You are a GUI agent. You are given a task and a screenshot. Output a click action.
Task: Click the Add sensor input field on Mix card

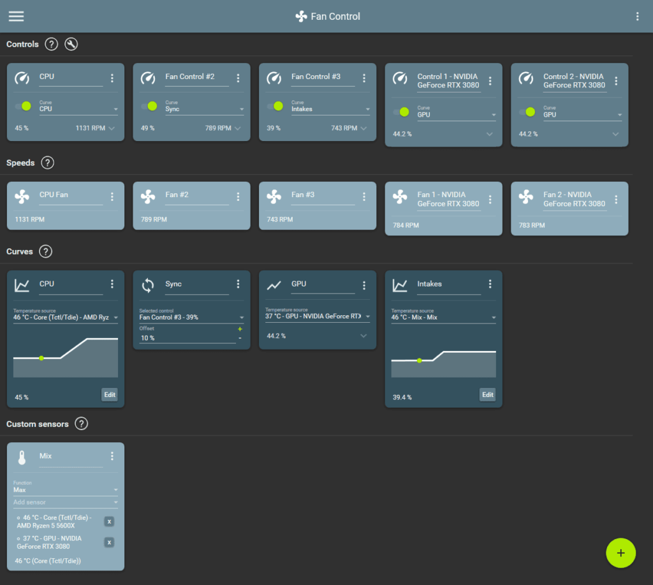pyautogui.click(x=64, y=503)
